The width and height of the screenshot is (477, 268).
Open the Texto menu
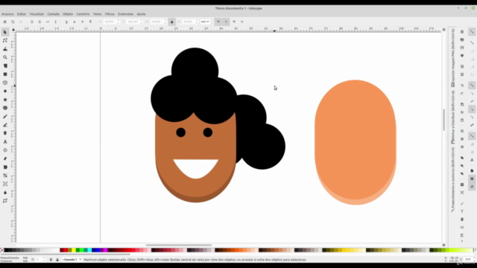98,14
